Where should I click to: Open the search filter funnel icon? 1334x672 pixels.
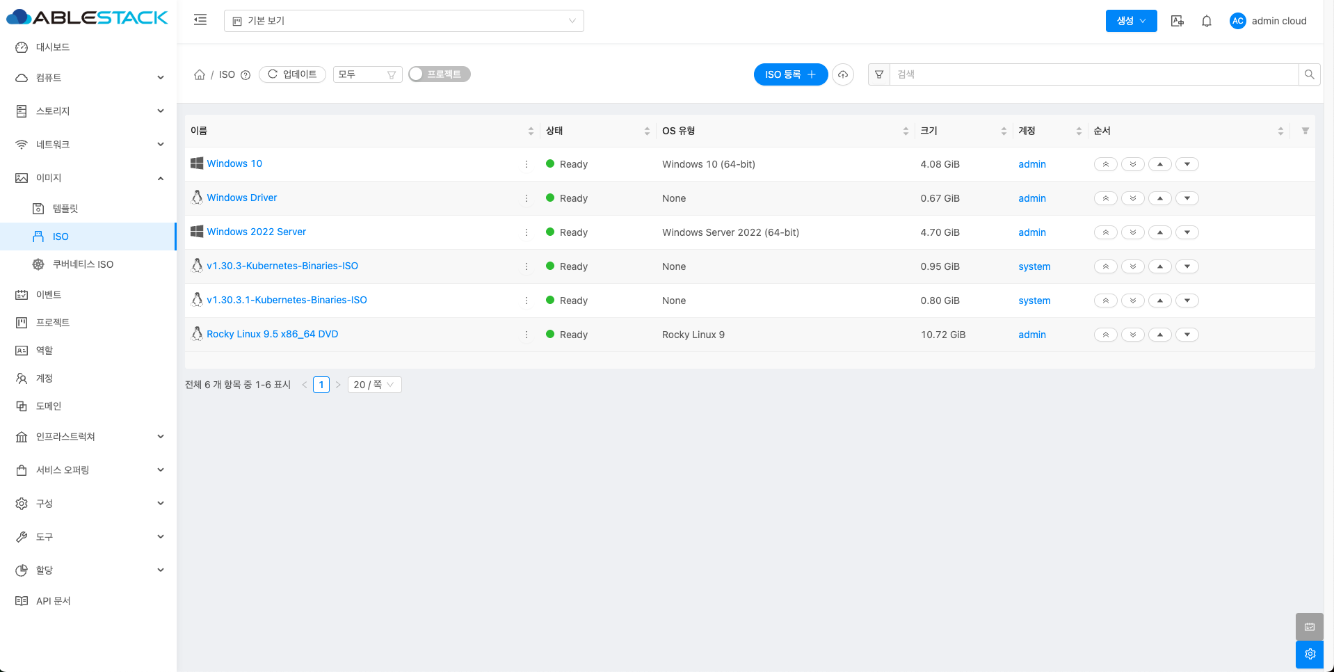point(879,74)
